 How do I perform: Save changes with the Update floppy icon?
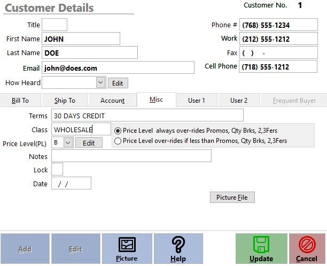click(x=261, y=249)
